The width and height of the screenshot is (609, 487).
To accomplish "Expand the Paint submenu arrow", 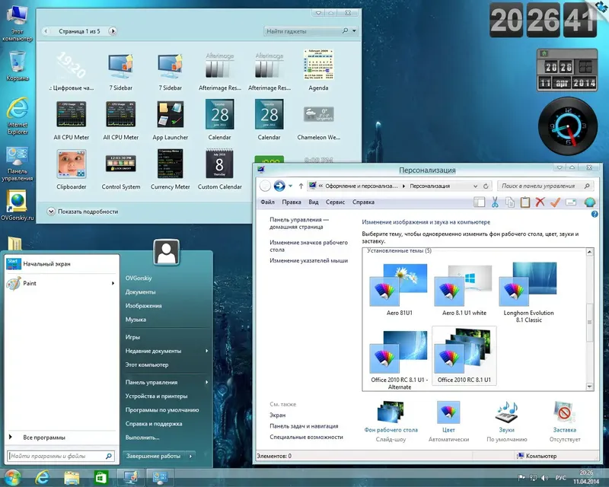I will click(x=113, y=283).
